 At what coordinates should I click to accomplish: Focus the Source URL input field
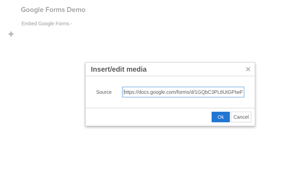click(x=183, y=92)
